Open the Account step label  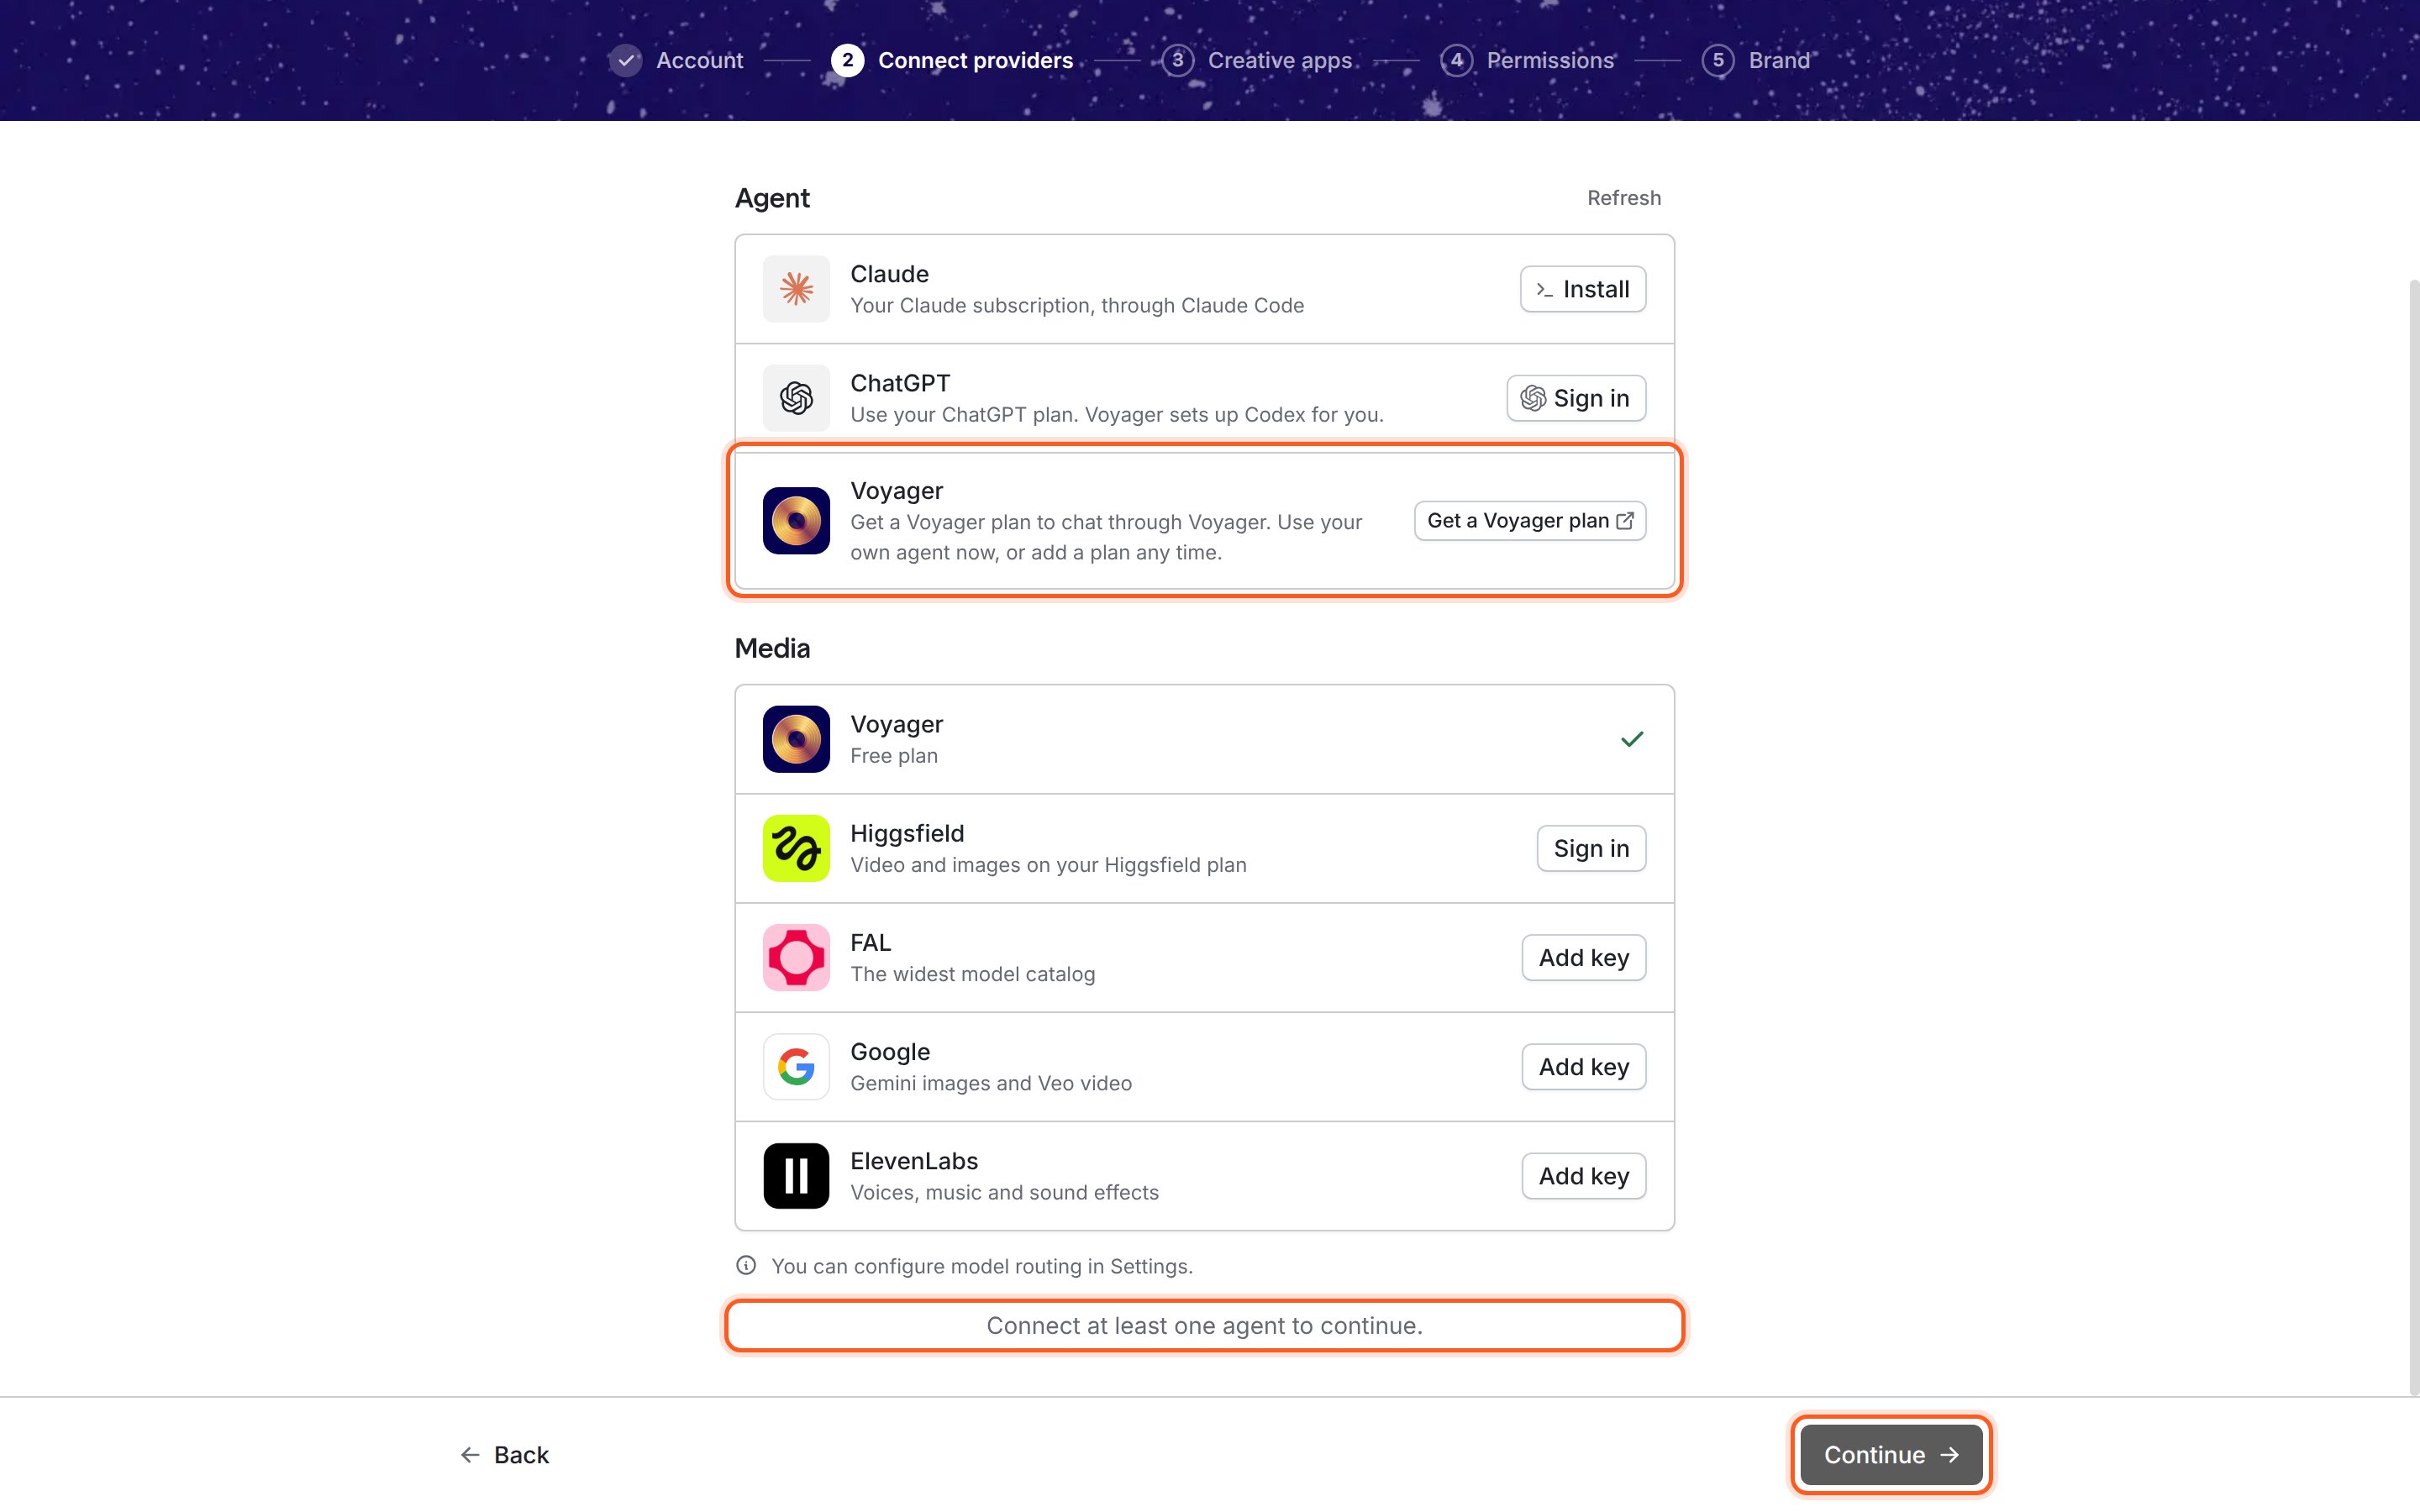pyautogui.click(x=699, y=60)
